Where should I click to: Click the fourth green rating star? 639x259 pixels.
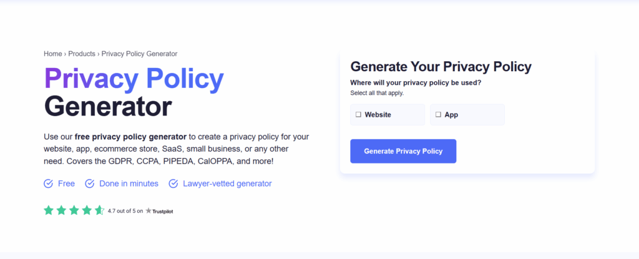pyautogui.click(x=87, y=210)
